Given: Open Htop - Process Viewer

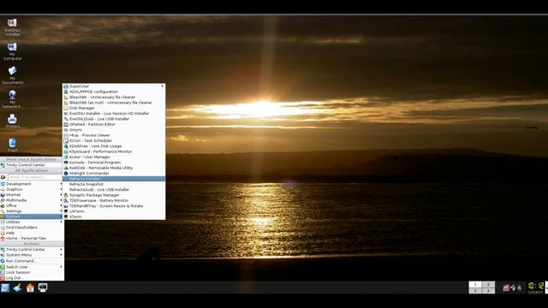Looking at the screenshot, I should click(114, 135).
